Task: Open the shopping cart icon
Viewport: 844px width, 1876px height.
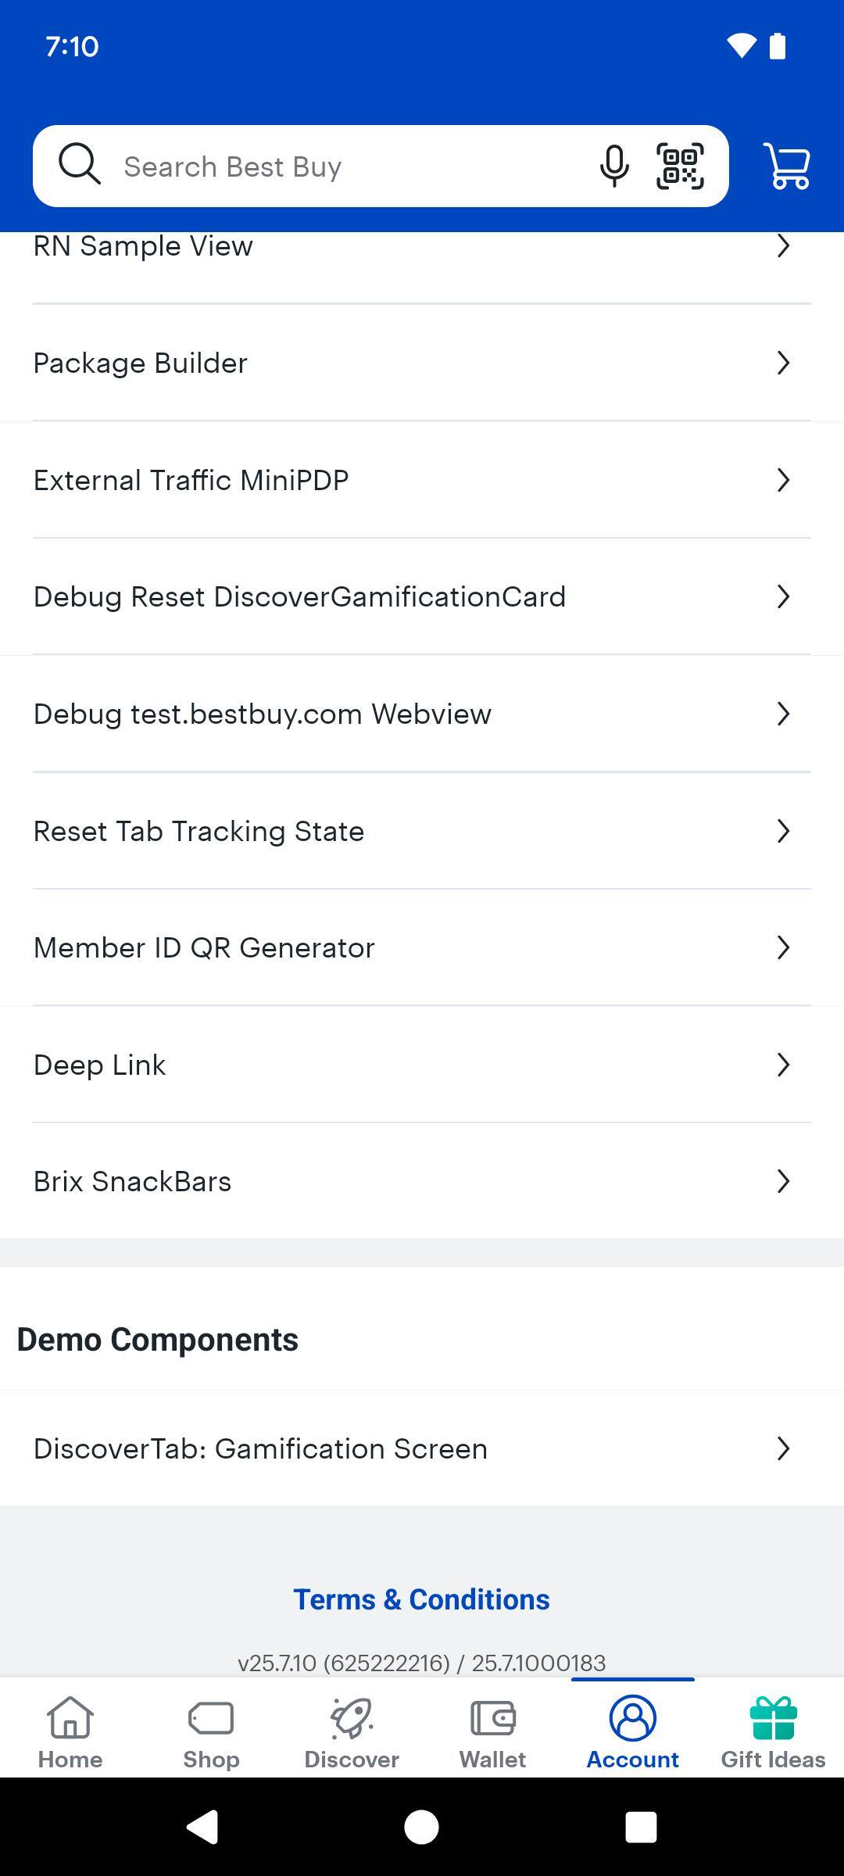Action: [x=786, y=166]
